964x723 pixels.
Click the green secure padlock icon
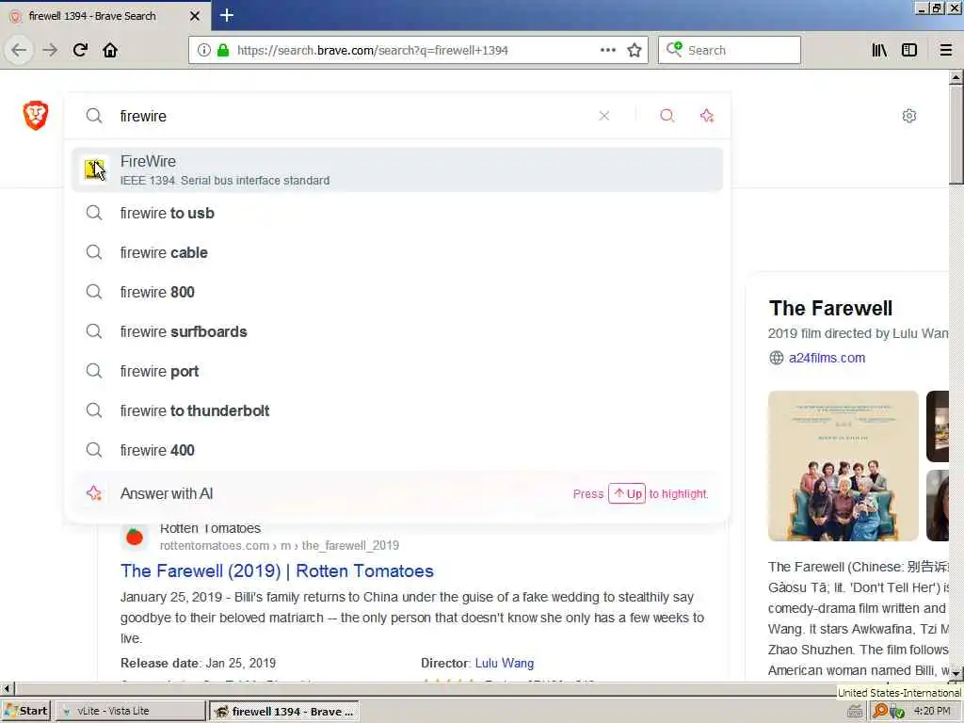pyautogui.click(x=223, y=50)
